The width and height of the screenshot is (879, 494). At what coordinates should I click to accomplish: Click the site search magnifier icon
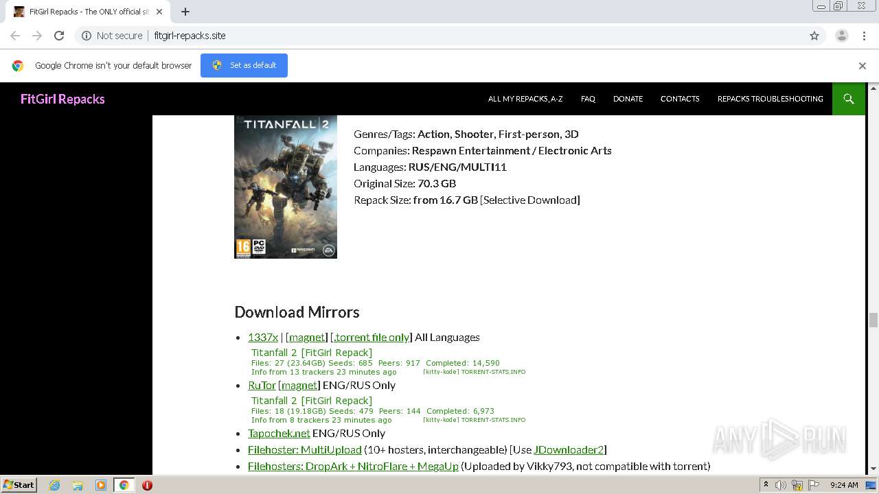[849, 99]
